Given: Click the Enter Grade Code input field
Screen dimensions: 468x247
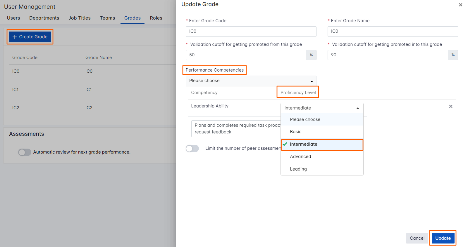Looking at the screenshot, I should 251,32.
